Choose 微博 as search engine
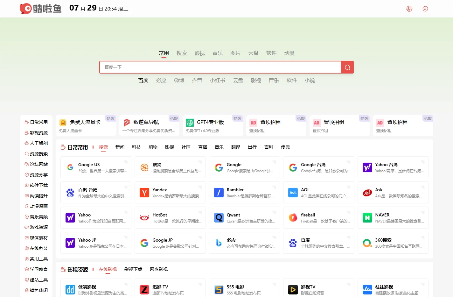453x297 pixels. tap(179, 81)
